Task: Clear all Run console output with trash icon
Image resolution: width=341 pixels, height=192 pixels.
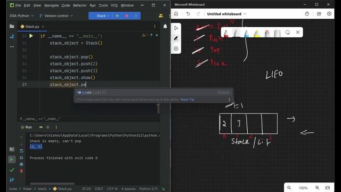Action: [21, 171]
